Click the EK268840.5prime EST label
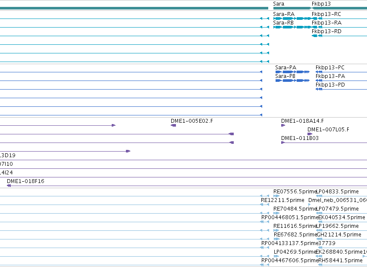The height and width of the screenshot is (267, 367). 339,252
